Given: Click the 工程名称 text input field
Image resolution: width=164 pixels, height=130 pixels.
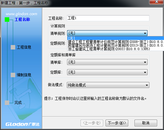Looking at the screenshot, I should pos(108,18).
